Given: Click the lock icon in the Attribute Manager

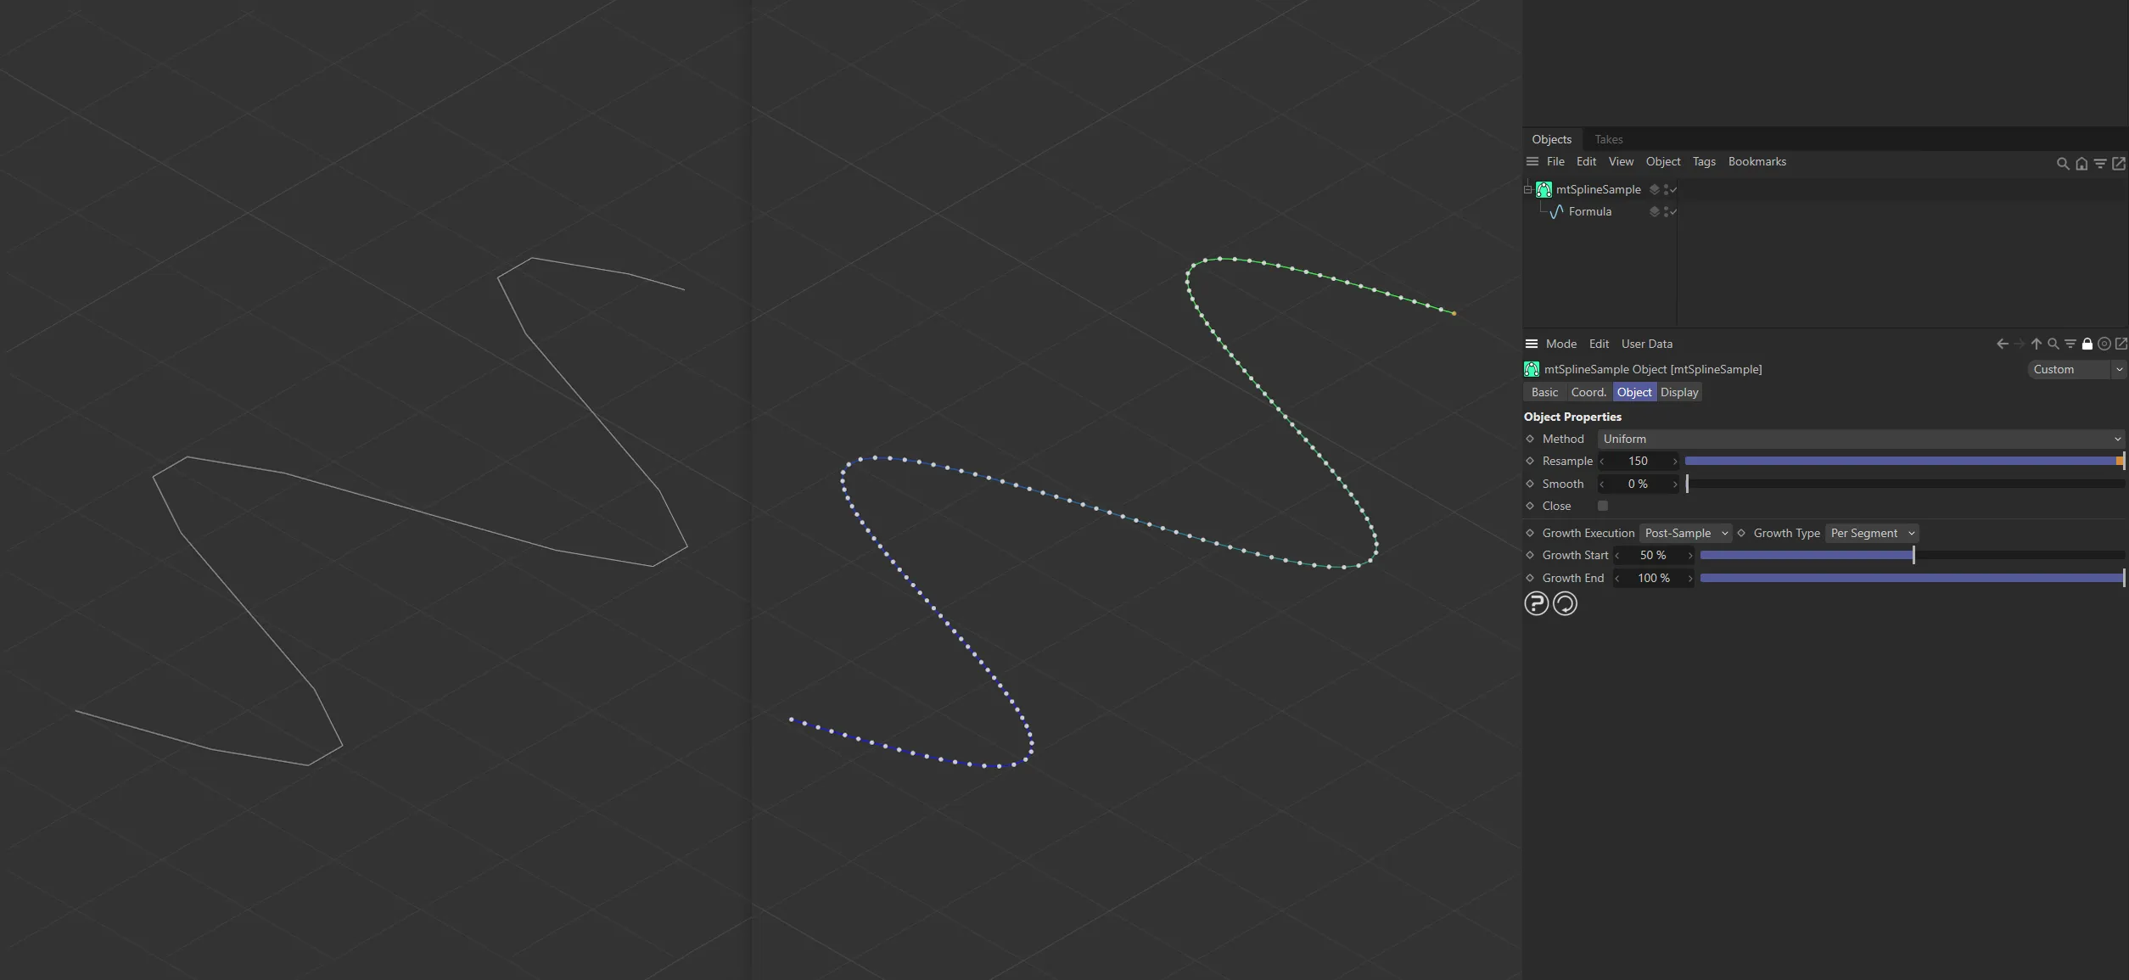Looking at the screenshot, I should [2087, 344].
